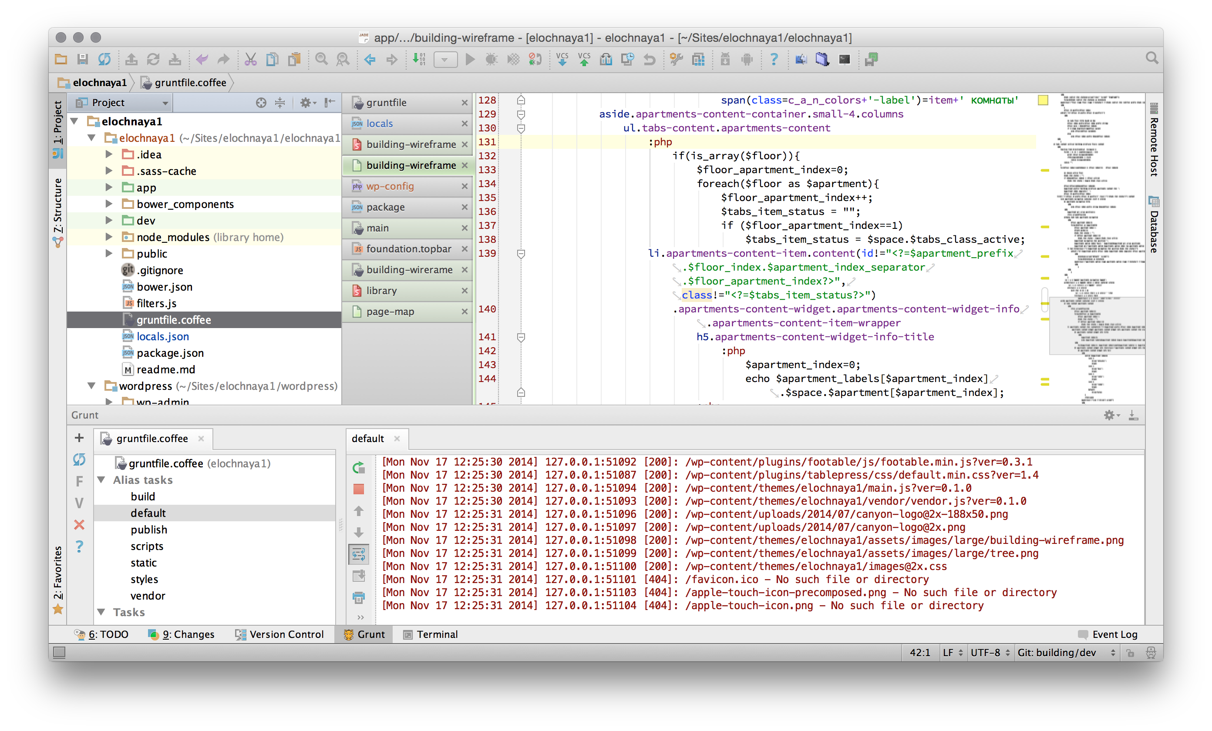
Task: Click the red stop button in Grunt console
Action: [359, 489]
